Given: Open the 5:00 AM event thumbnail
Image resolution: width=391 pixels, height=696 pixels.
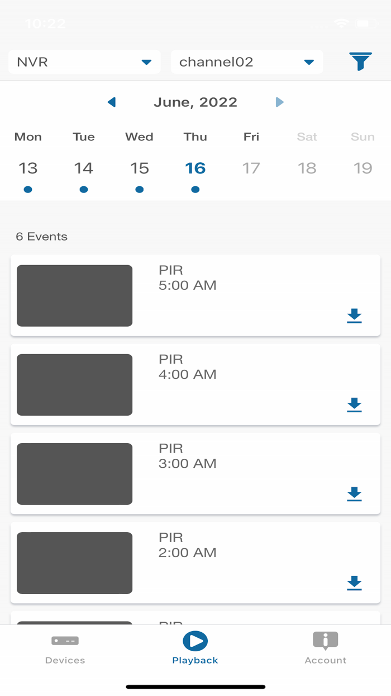Looking at the screenshot, I should (x=75, y=295).
